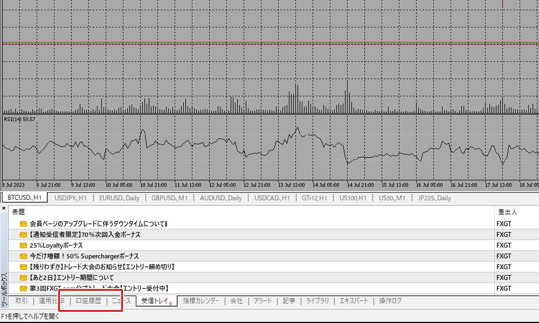Select the JP225 Daily chart tab

tap(434, 198)
